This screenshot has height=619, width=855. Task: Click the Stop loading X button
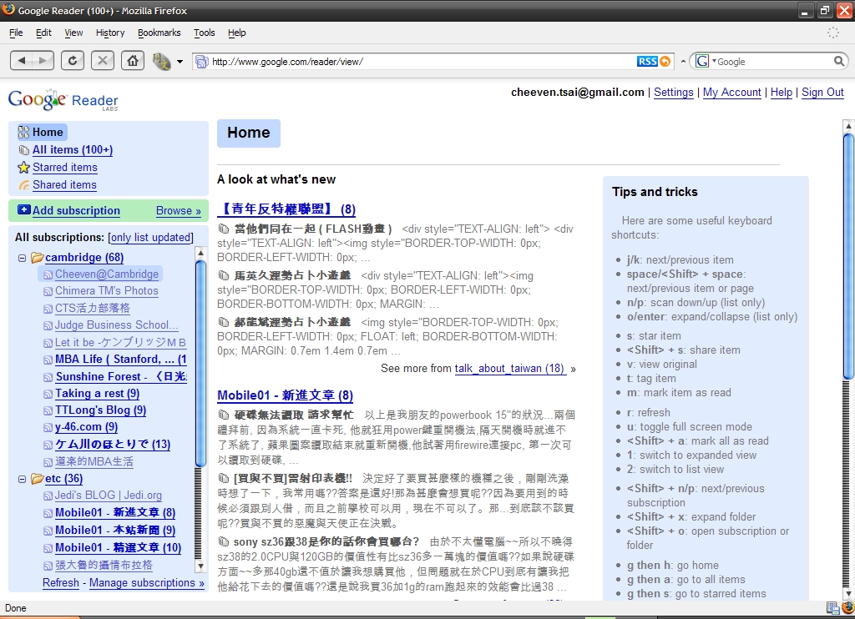(103, 61)
